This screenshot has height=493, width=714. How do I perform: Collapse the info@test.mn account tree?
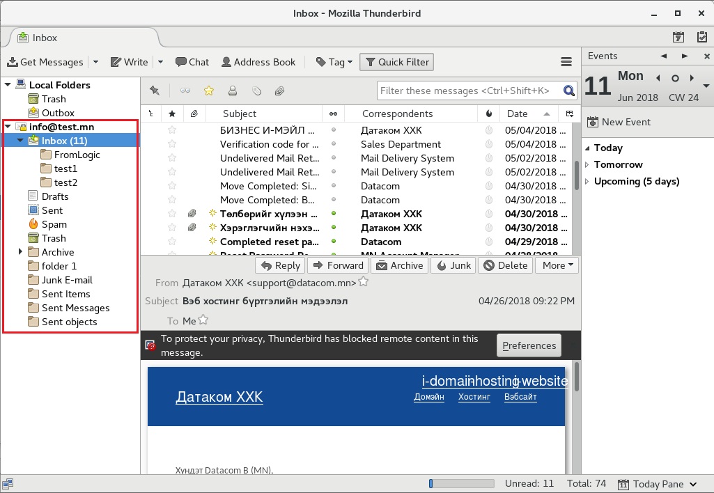click(8, 127)
